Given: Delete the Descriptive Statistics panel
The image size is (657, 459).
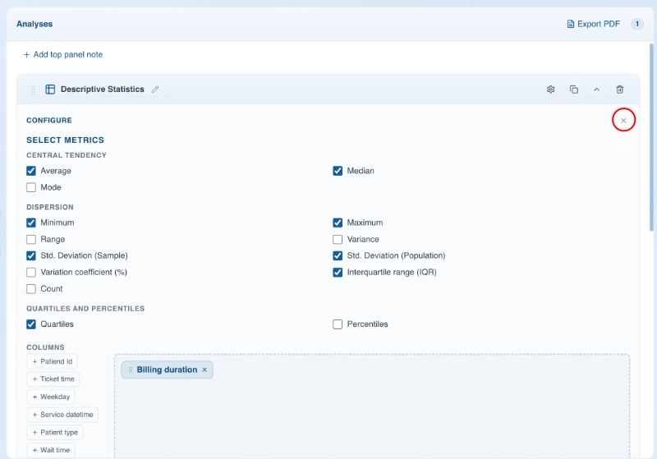Looking at the screenshot, I should point(620,90).
